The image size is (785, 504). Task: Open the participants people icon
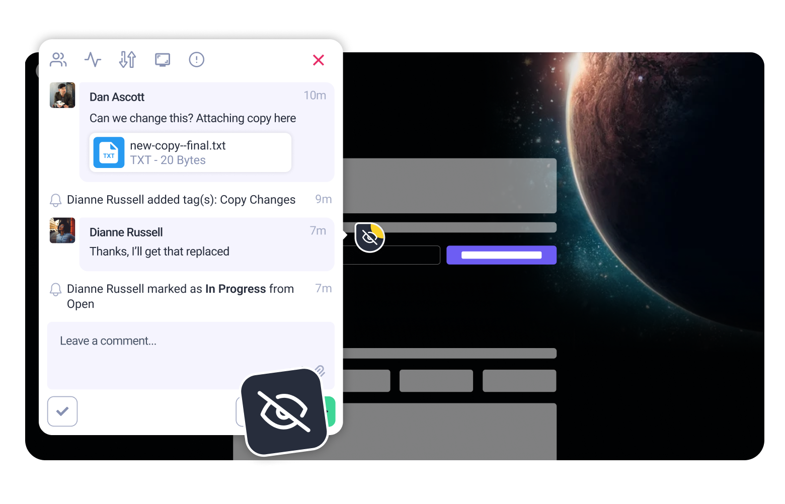click(x=58, y=60)
